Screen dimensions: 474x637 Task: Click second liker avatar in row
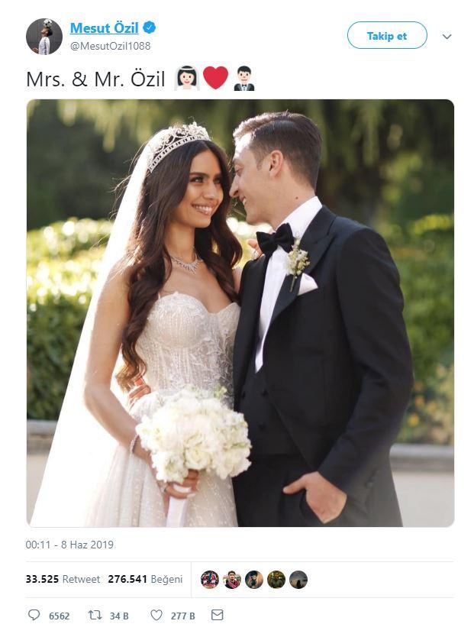point(232,579)
